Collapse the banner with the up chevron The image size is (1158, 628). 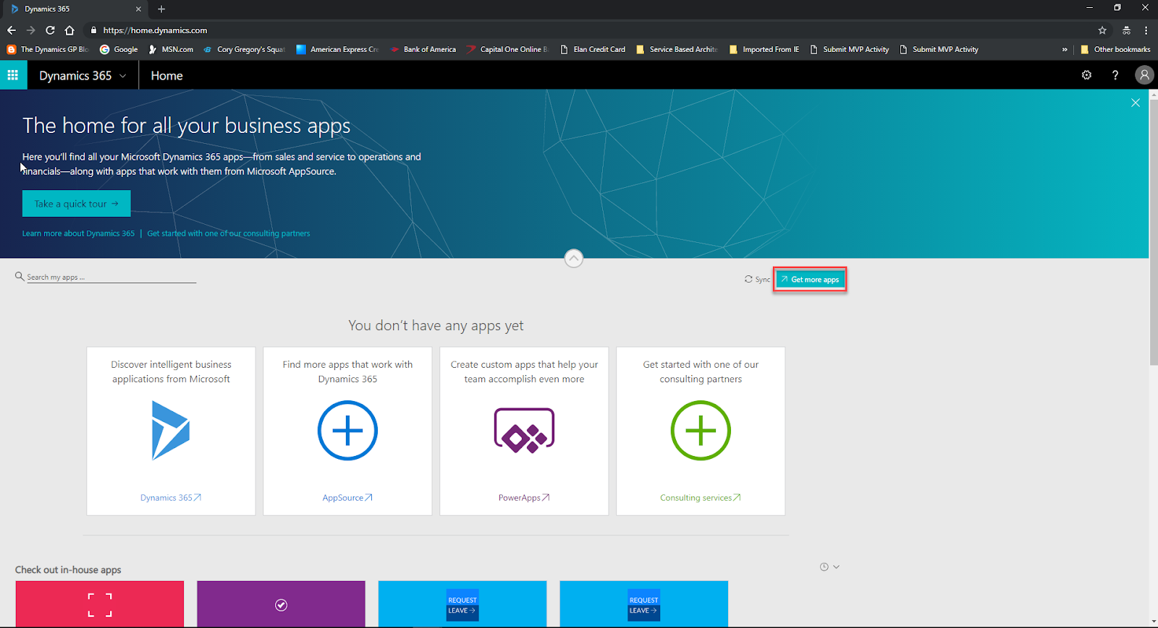573,258
